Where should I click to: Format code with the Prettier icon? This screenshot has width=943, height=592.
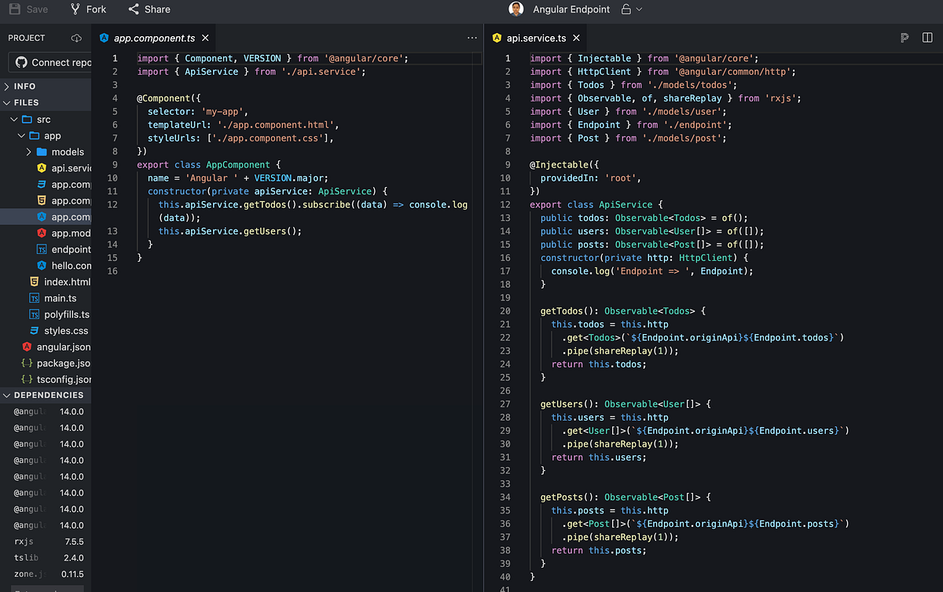(x=904, y=38)
